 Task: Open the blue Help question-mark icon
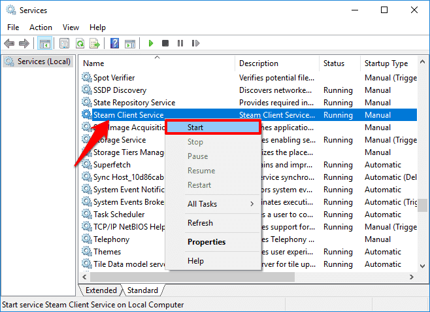tap(114, 43)
